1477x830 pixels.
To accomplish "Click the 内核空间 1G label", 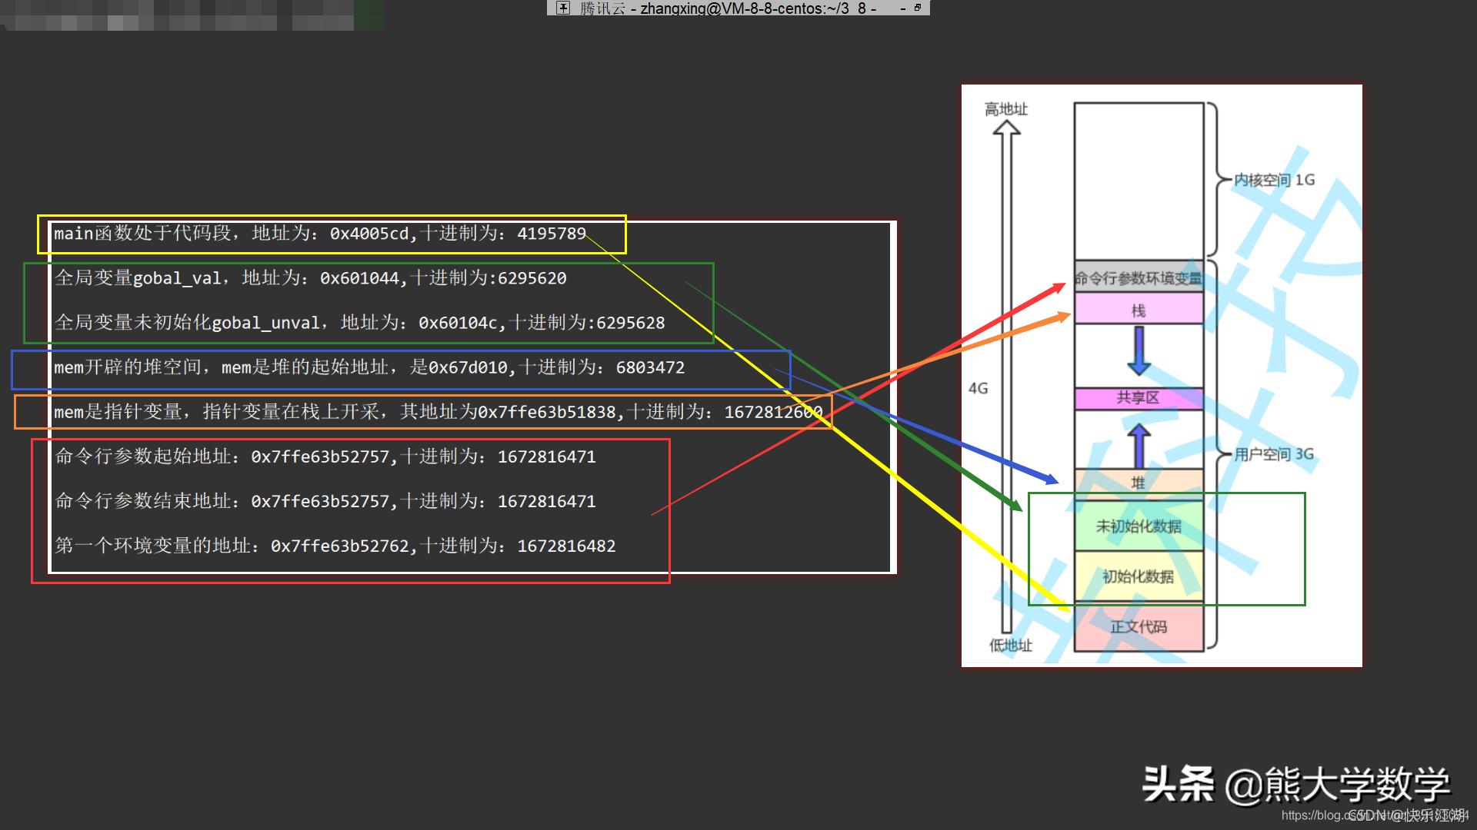I will point(1274,180).
